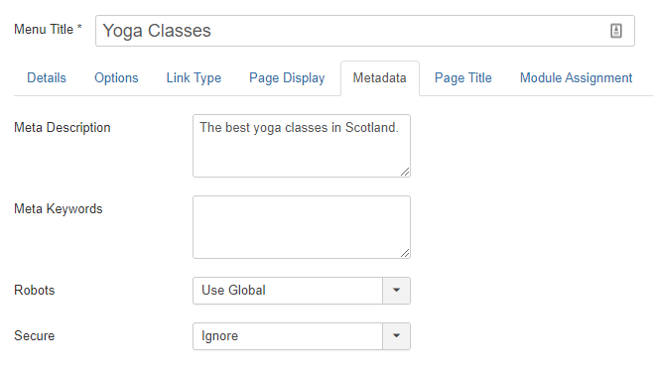
Task: Click the Meta Keywords resize handle
Action: coord(405,253)
